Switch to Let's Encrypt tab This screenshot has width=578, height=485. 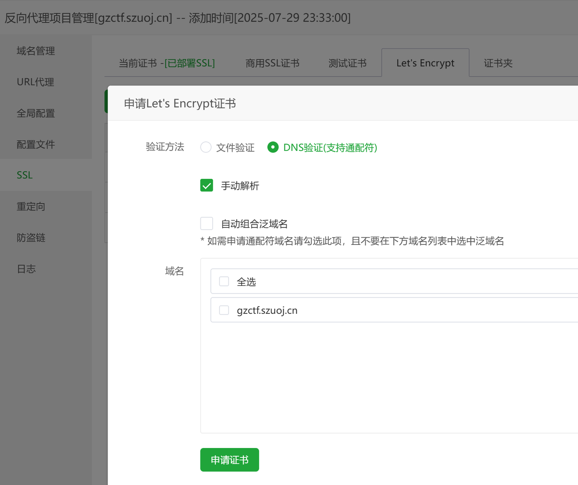pos(425,63)
